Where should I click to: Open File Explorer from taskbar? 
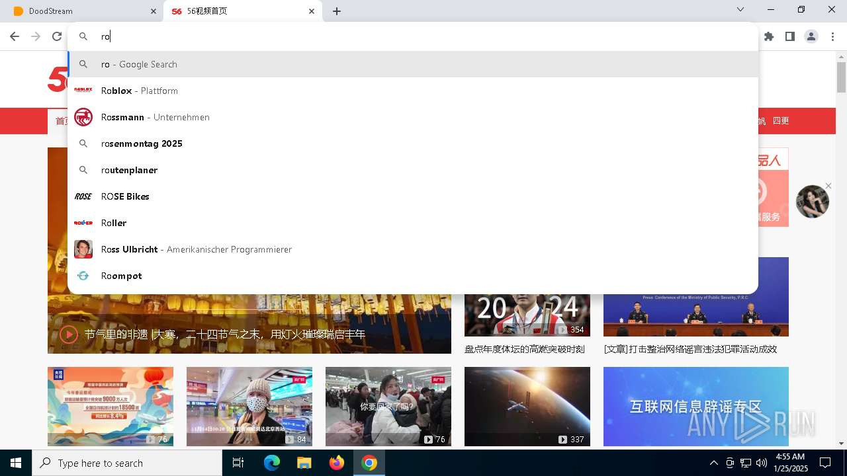(x=304, y=463)
